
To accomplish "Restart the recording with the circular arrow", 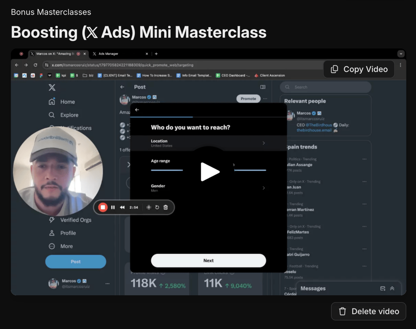I will [x=157, y=207].
